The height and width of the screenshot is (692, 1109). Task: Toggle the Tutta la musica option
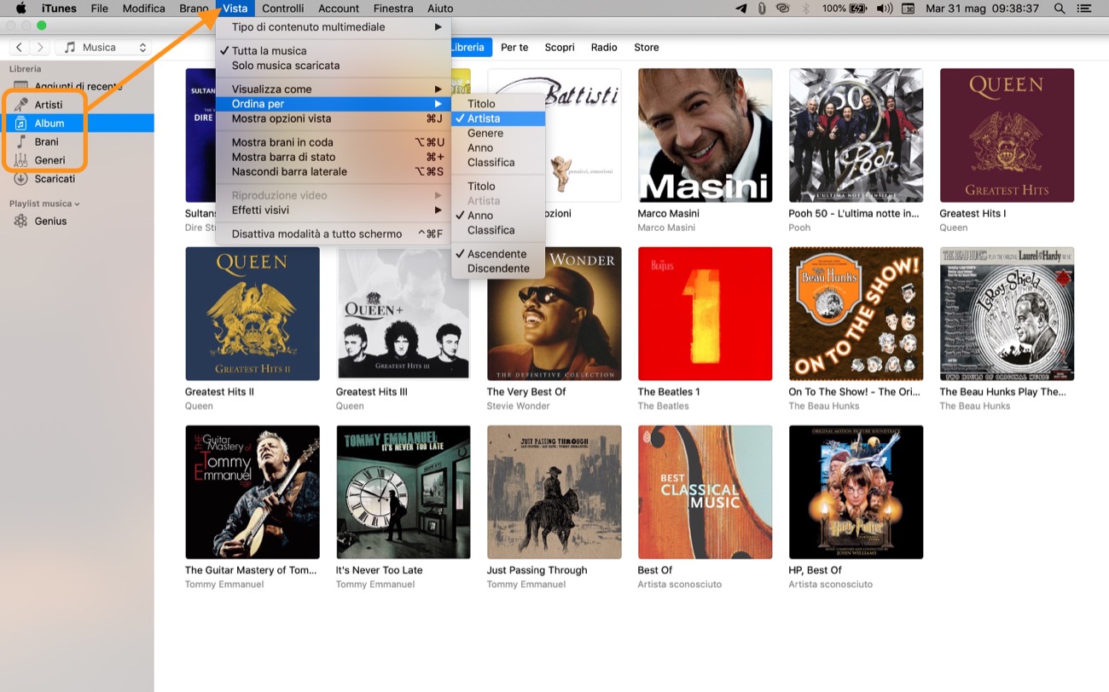(x=334, y=51)
